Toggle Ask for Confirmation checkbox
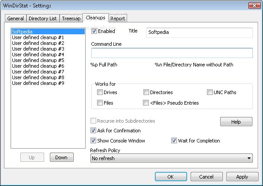263x186 pixels. point(93,131)
